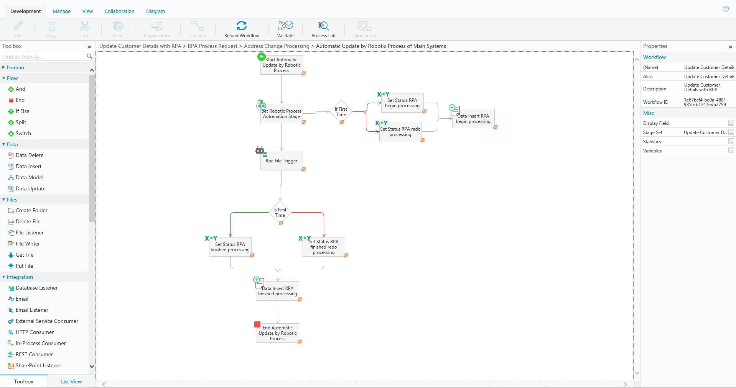Open the Statistics ellipsis editor

tap(731, 141)
